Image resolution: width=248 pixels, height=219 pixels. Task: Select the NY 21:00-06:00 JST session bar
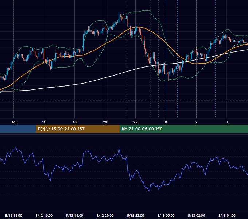(x=183, y=129)
